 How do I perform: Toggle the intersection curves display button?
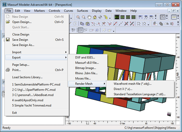pyautogui.click(x=97, y=30)
